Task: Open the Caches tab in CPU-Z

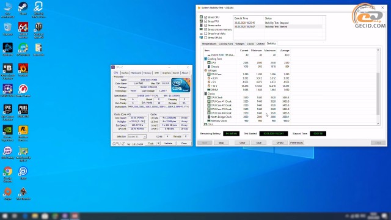Action: pyautogui.click(x=125, y=73)
